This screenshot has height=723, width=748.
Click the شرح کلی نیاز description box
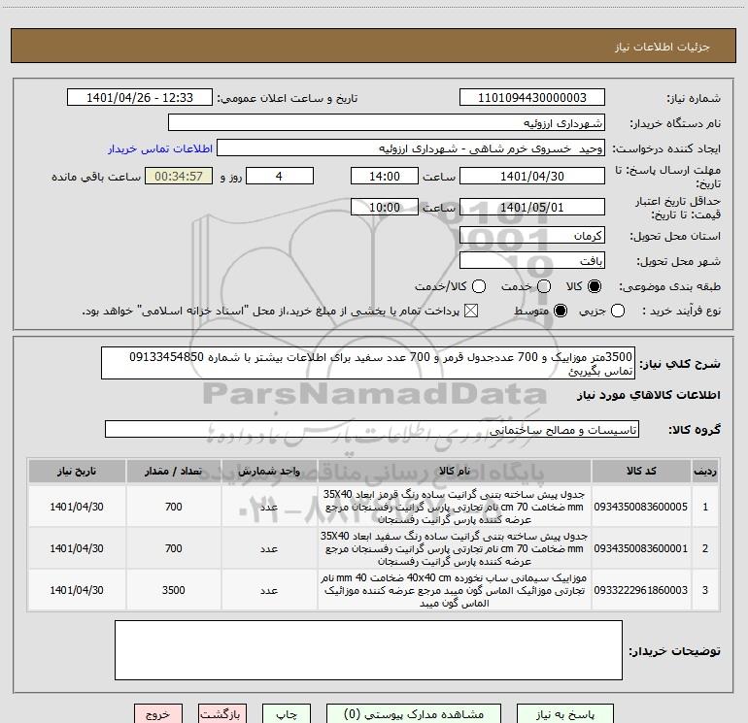[368, 363]
